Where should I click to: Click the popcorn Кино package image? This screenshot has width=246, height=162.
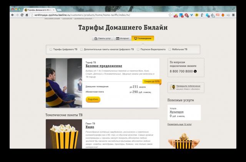tap(64, 134)
